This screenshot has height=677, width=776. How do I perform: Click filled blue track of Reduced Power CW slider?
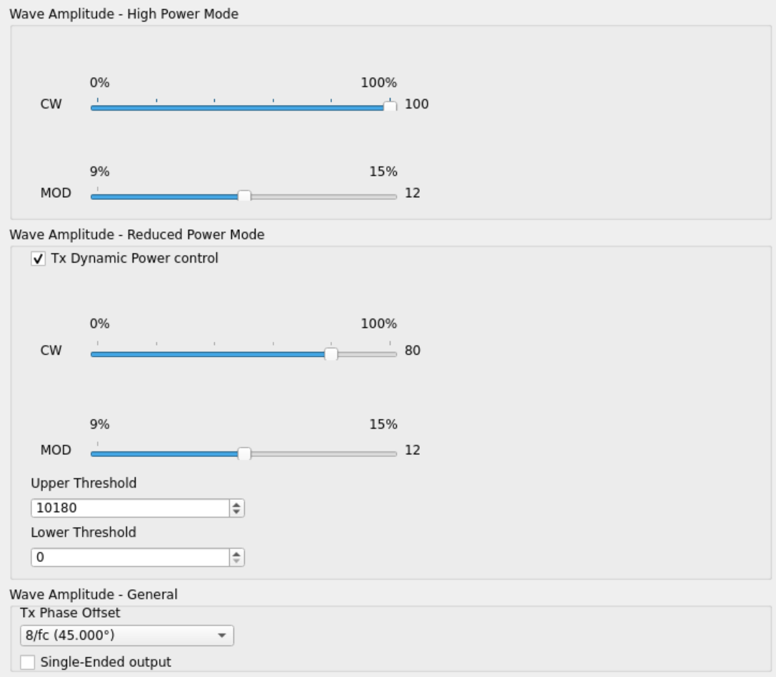point(207,354)
